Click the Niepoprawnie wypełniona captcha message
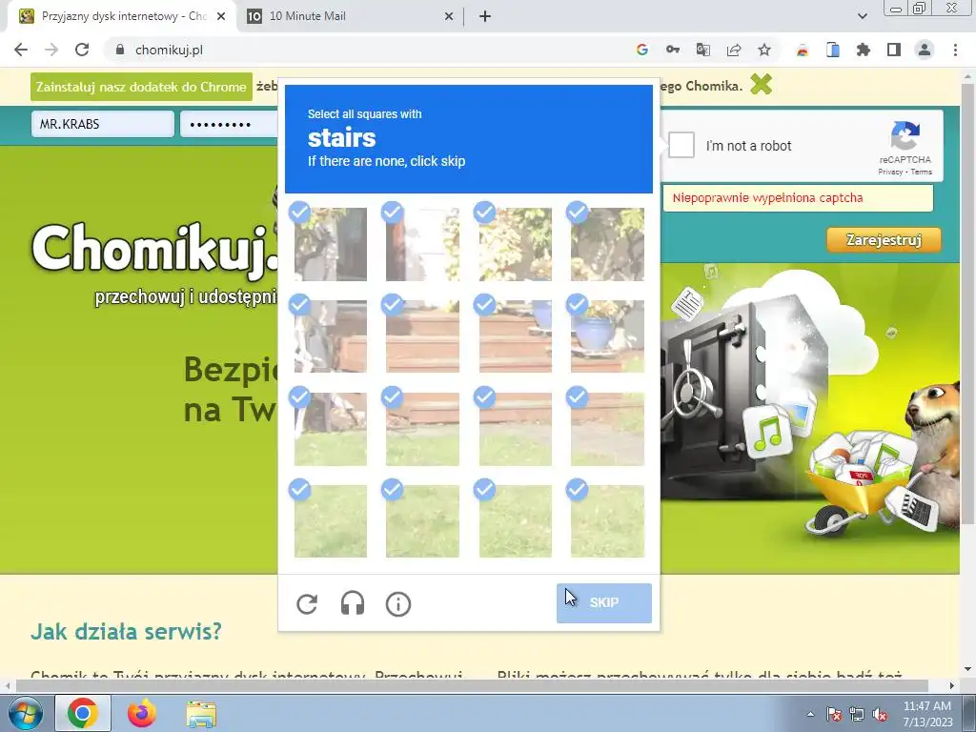This screenshot has height=732, width=976. [767, 198]
